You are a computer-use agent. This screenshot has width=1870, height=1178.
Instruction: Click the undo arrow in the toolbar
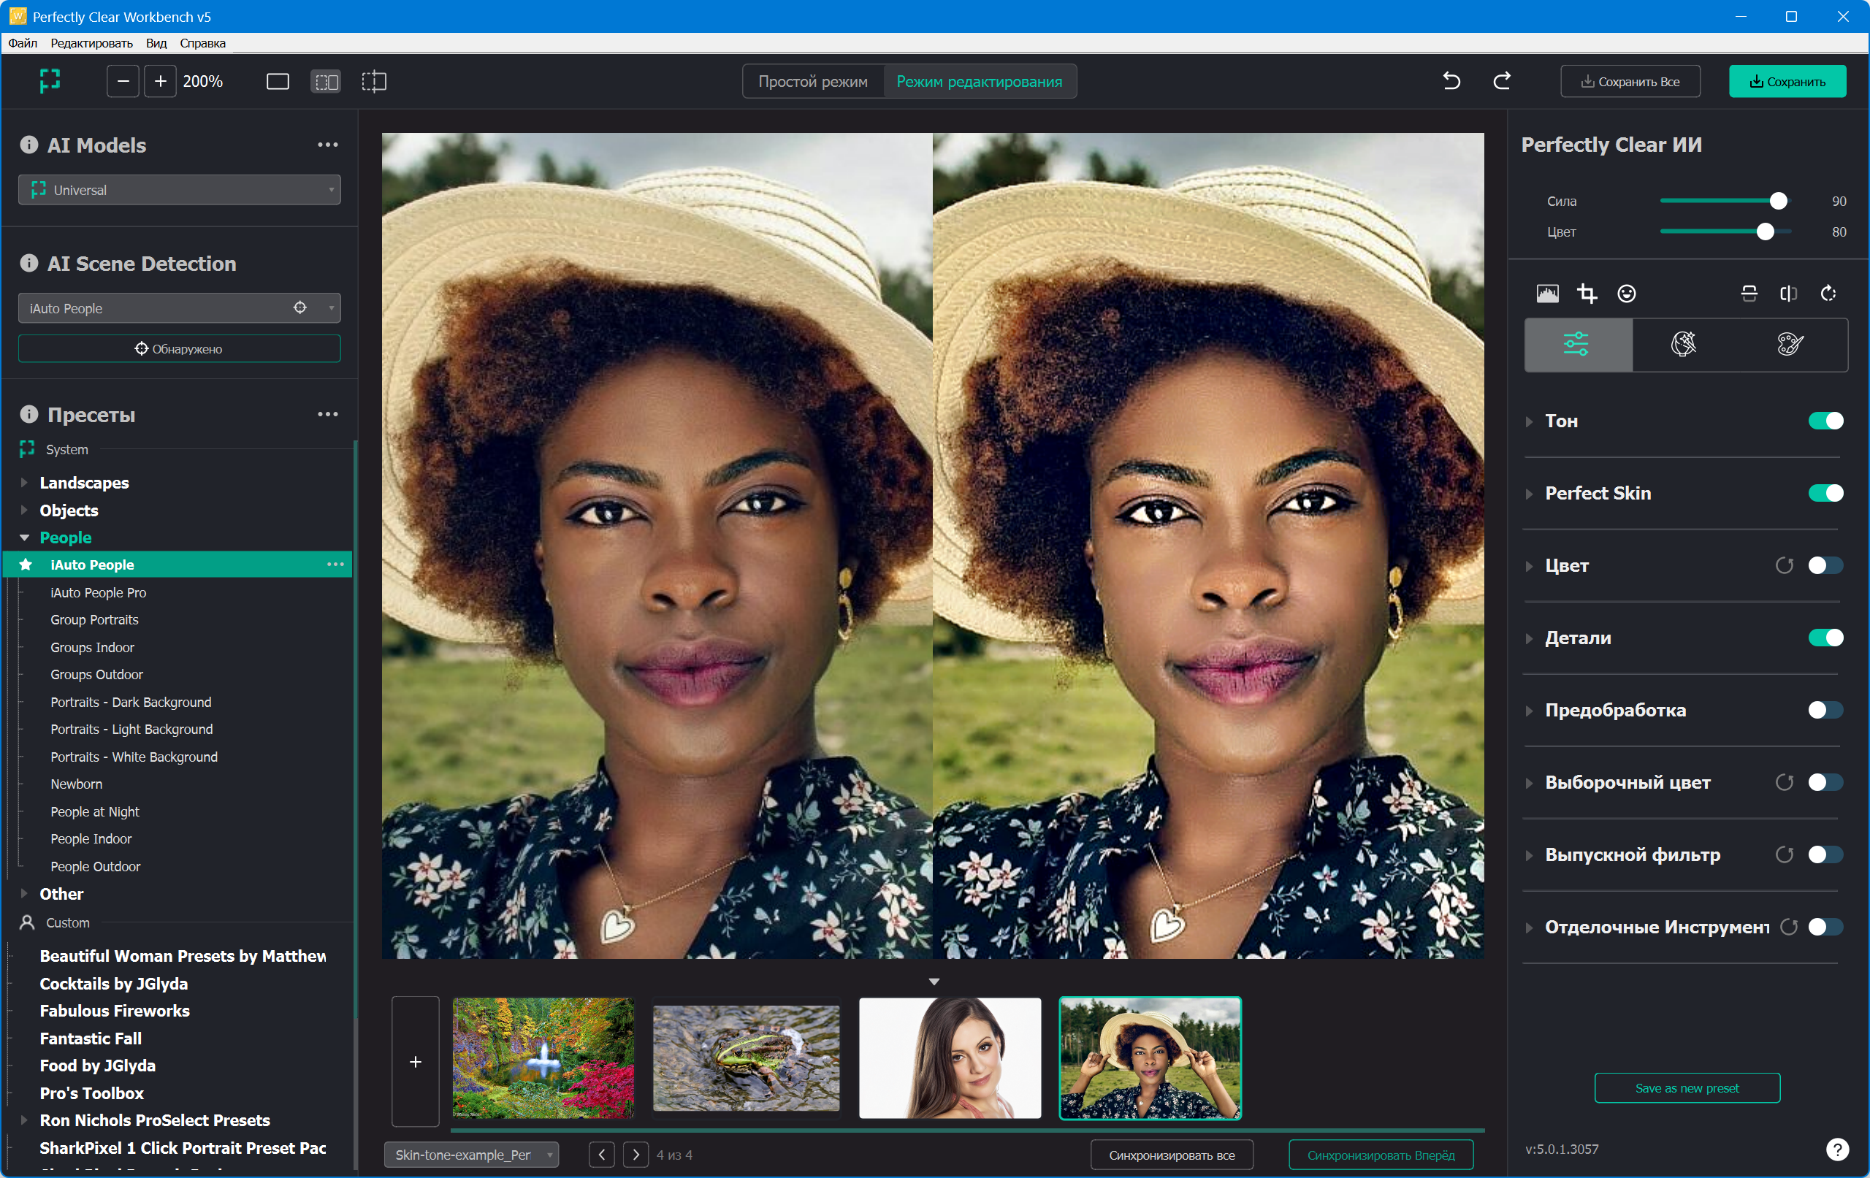tap(1451, 81)
